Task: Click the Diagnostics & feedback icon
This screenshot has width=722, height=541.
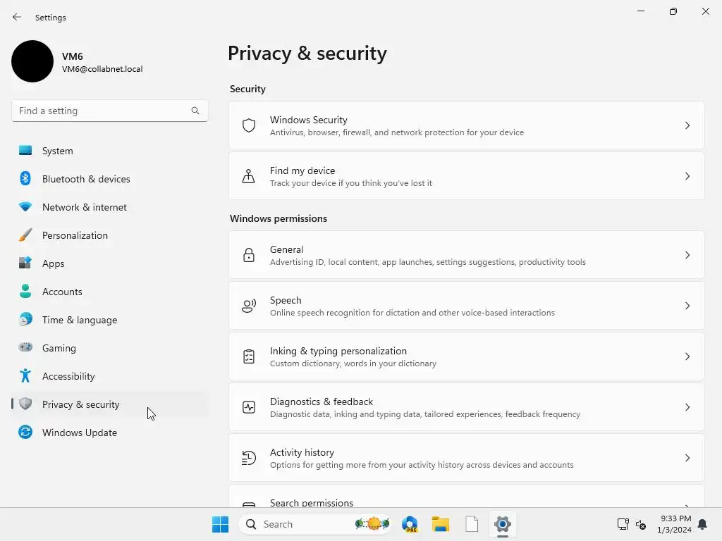Action: (x=249, y=407)
